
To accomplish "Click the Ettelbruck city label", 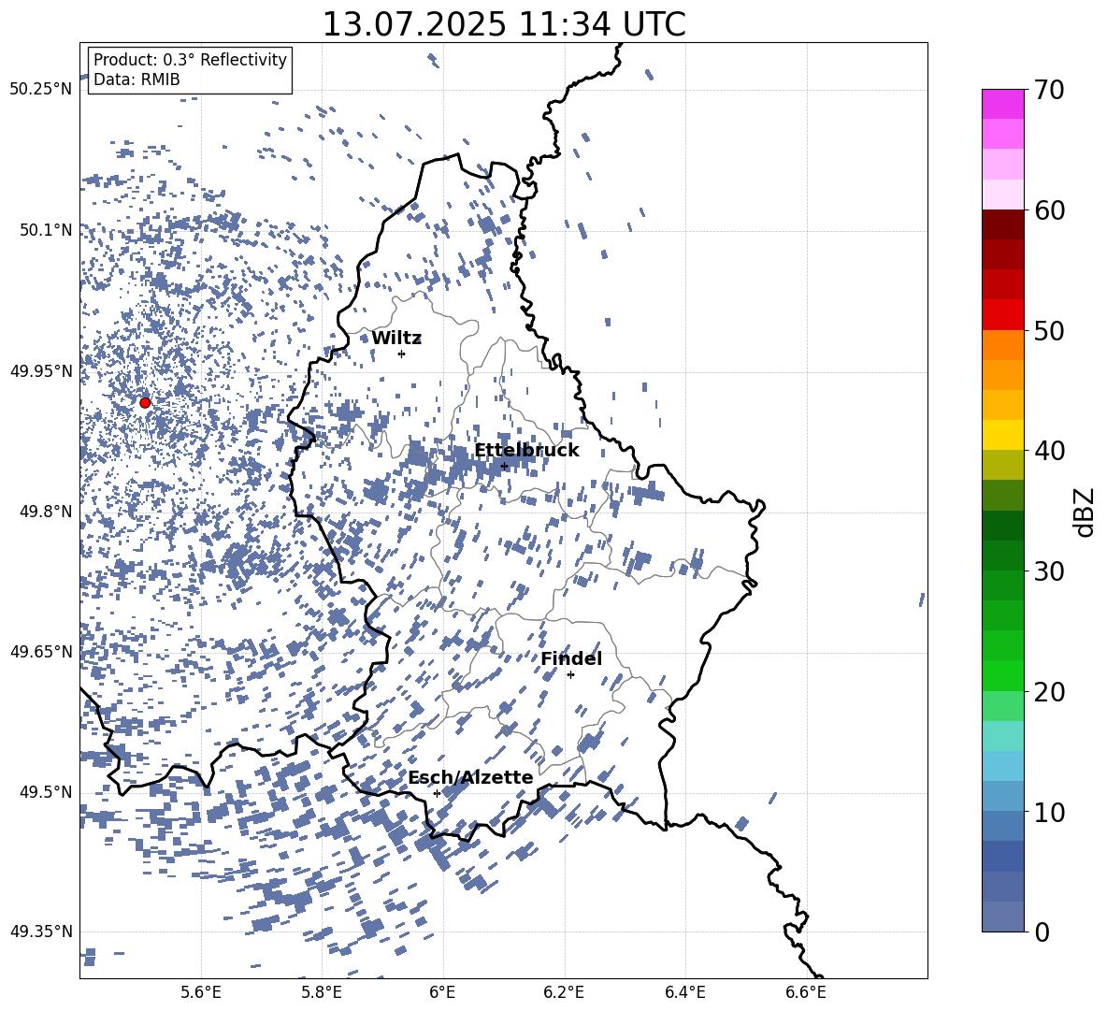I will [x=526, y=451].
